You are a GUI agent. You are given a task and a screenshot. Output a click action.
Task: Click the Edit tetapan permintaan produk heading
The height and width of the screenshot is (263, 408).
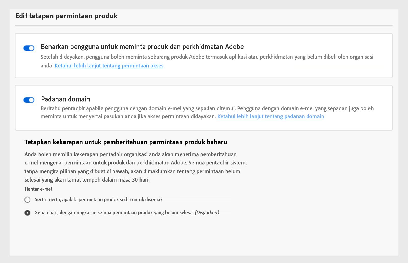click(66, 16)
